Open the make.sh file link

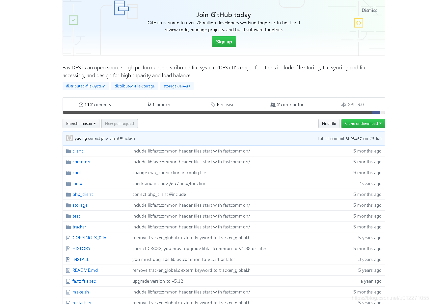pos(81,292)
